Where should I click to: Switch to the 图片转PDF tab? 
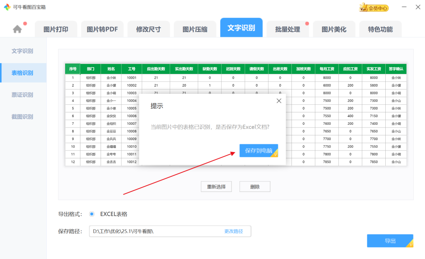pos(102,29)
